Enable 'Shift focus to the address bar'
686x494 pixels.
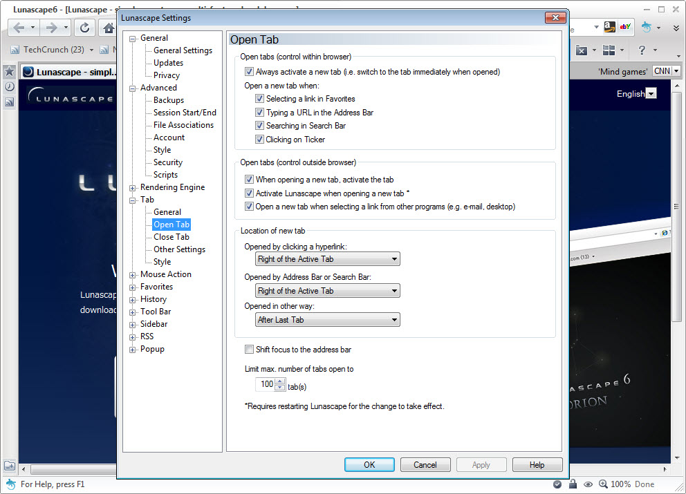(x=249, y=350)
